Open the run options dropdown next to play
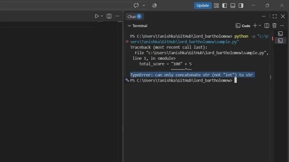Image resolution: width=289 pixels, height=162 pixels. pos(102,16)
